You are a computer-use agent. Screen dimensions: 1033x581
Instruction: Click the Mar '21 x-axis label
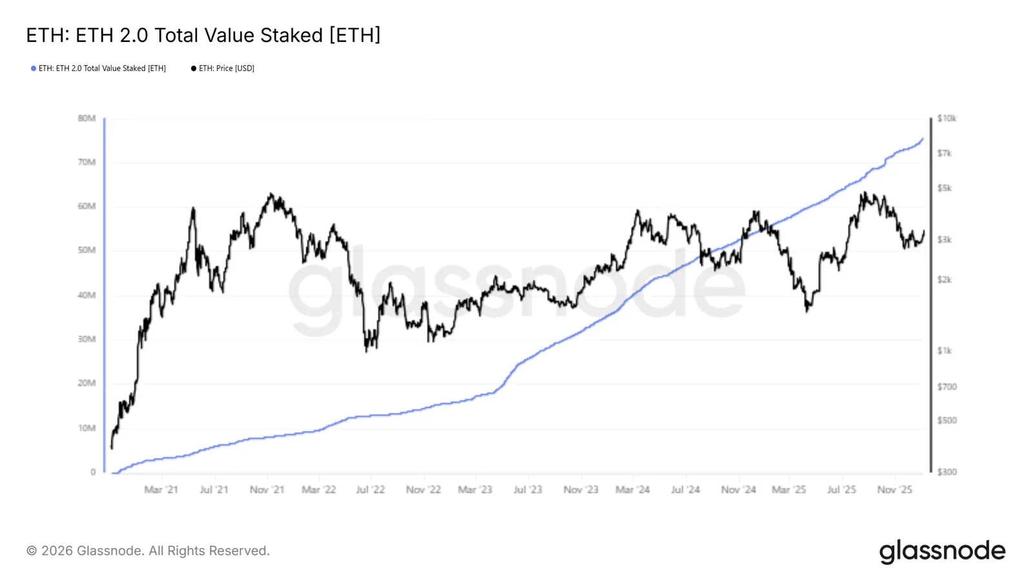click(x=161, y=490)
